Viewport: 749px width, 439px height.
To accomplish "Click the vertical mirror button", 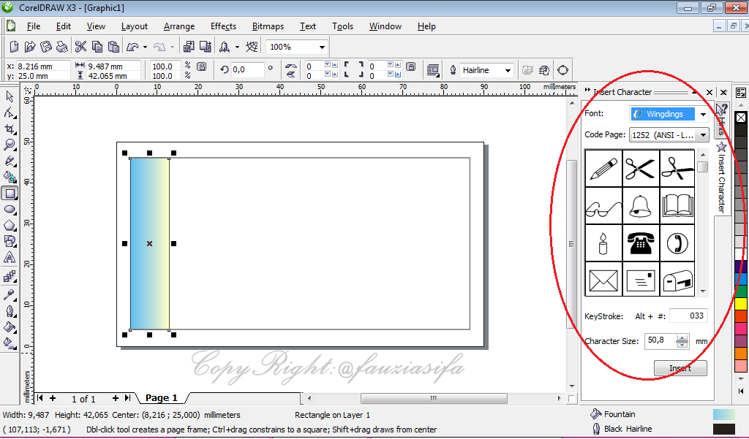I will (290, 75).
